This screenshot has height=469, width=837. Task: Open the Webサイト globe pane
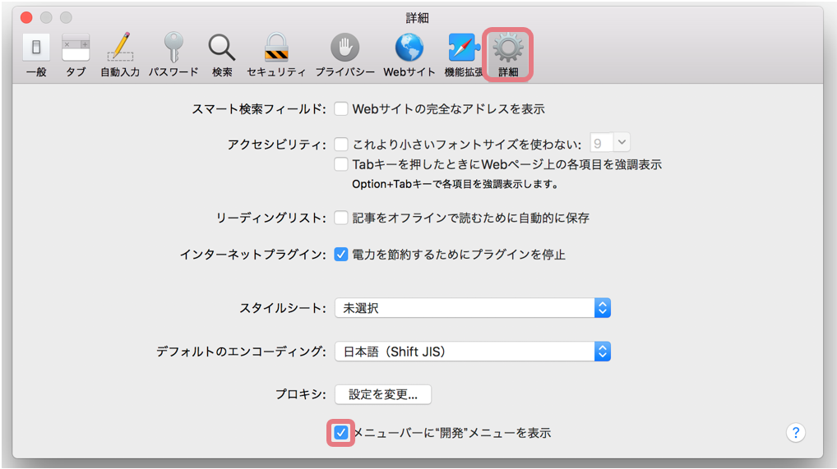(409, 55)
